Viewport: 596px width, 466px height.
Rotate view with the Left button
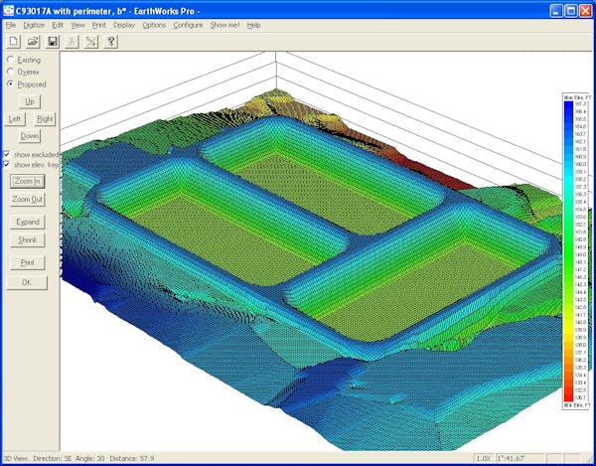(15, 118)
